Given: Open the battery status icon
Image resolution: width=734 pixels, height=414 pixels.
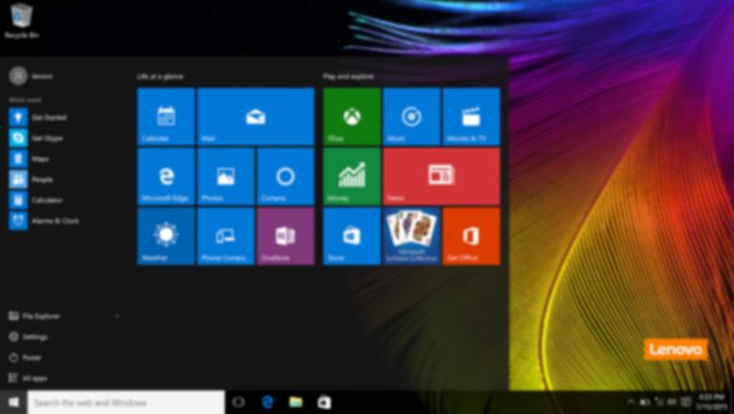Looking at the screenshot, I should point(645,402).
